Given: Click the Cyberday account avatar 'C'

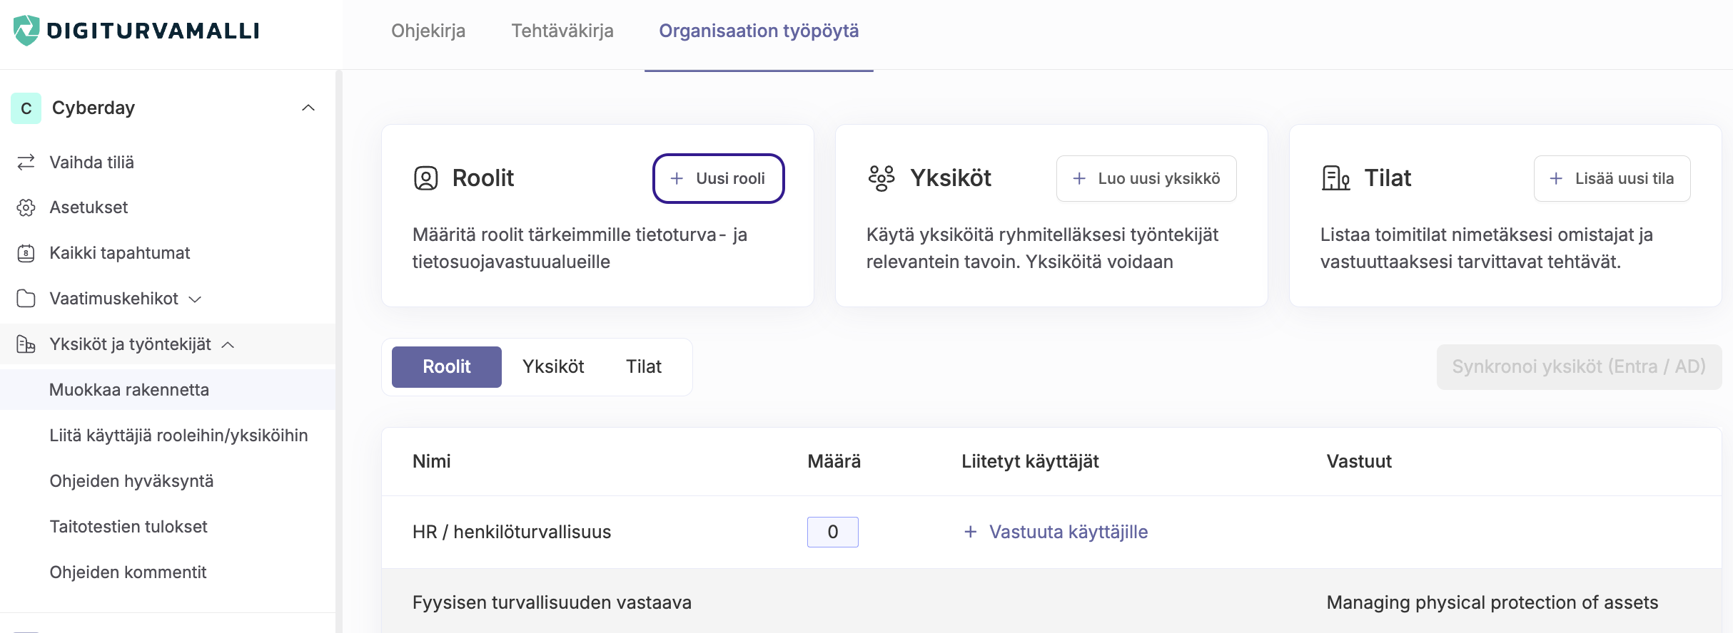Looking at the screenshot, I should pos(26,108).
